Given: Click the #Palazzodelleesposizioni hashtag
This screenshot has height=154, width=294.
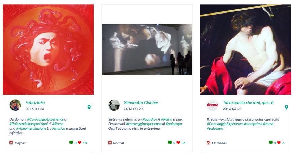Looking at the screenshot, I should 29,124.
